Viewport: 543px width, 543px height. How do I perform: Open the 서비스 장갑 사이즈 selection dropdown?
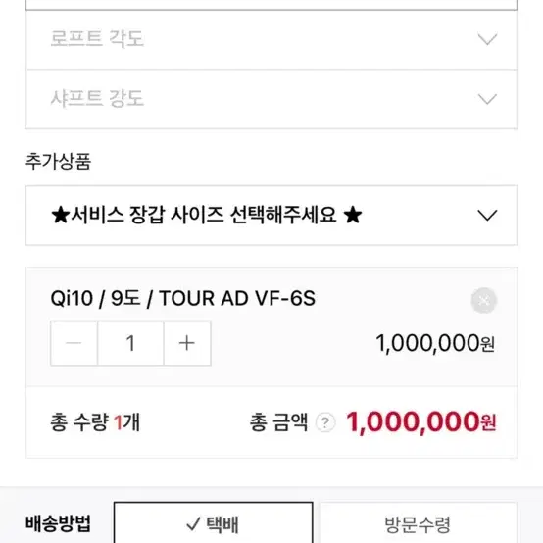click(x=271, y=216)
